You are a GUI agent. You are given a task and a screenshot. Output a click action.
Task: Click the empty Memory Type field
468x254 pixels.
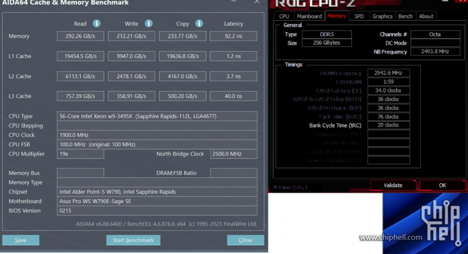tap(157, 182)
